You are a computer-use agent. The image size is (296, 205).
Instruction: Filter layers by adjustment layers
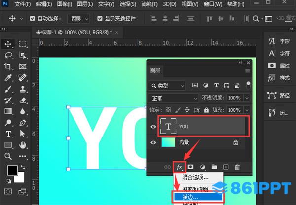pos(206,85)
